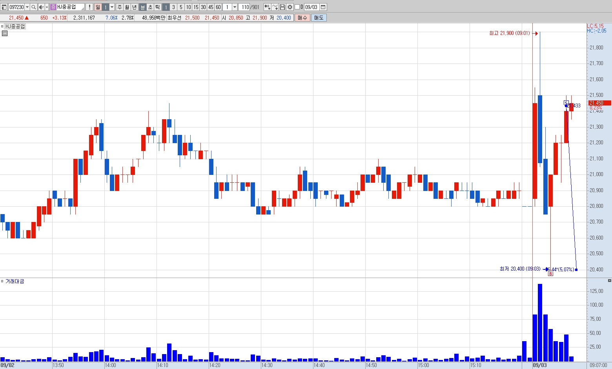Click the candlestick chart type icon
Screen dimensions: 612x369
click(267, 7)
